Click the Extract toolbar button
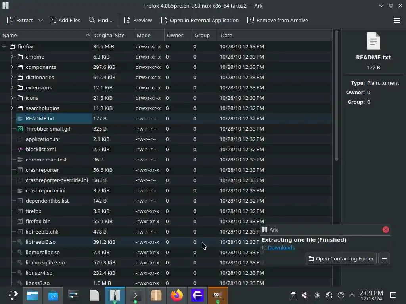The height and width of the screenshot is (304, 406). coord(20,20)
